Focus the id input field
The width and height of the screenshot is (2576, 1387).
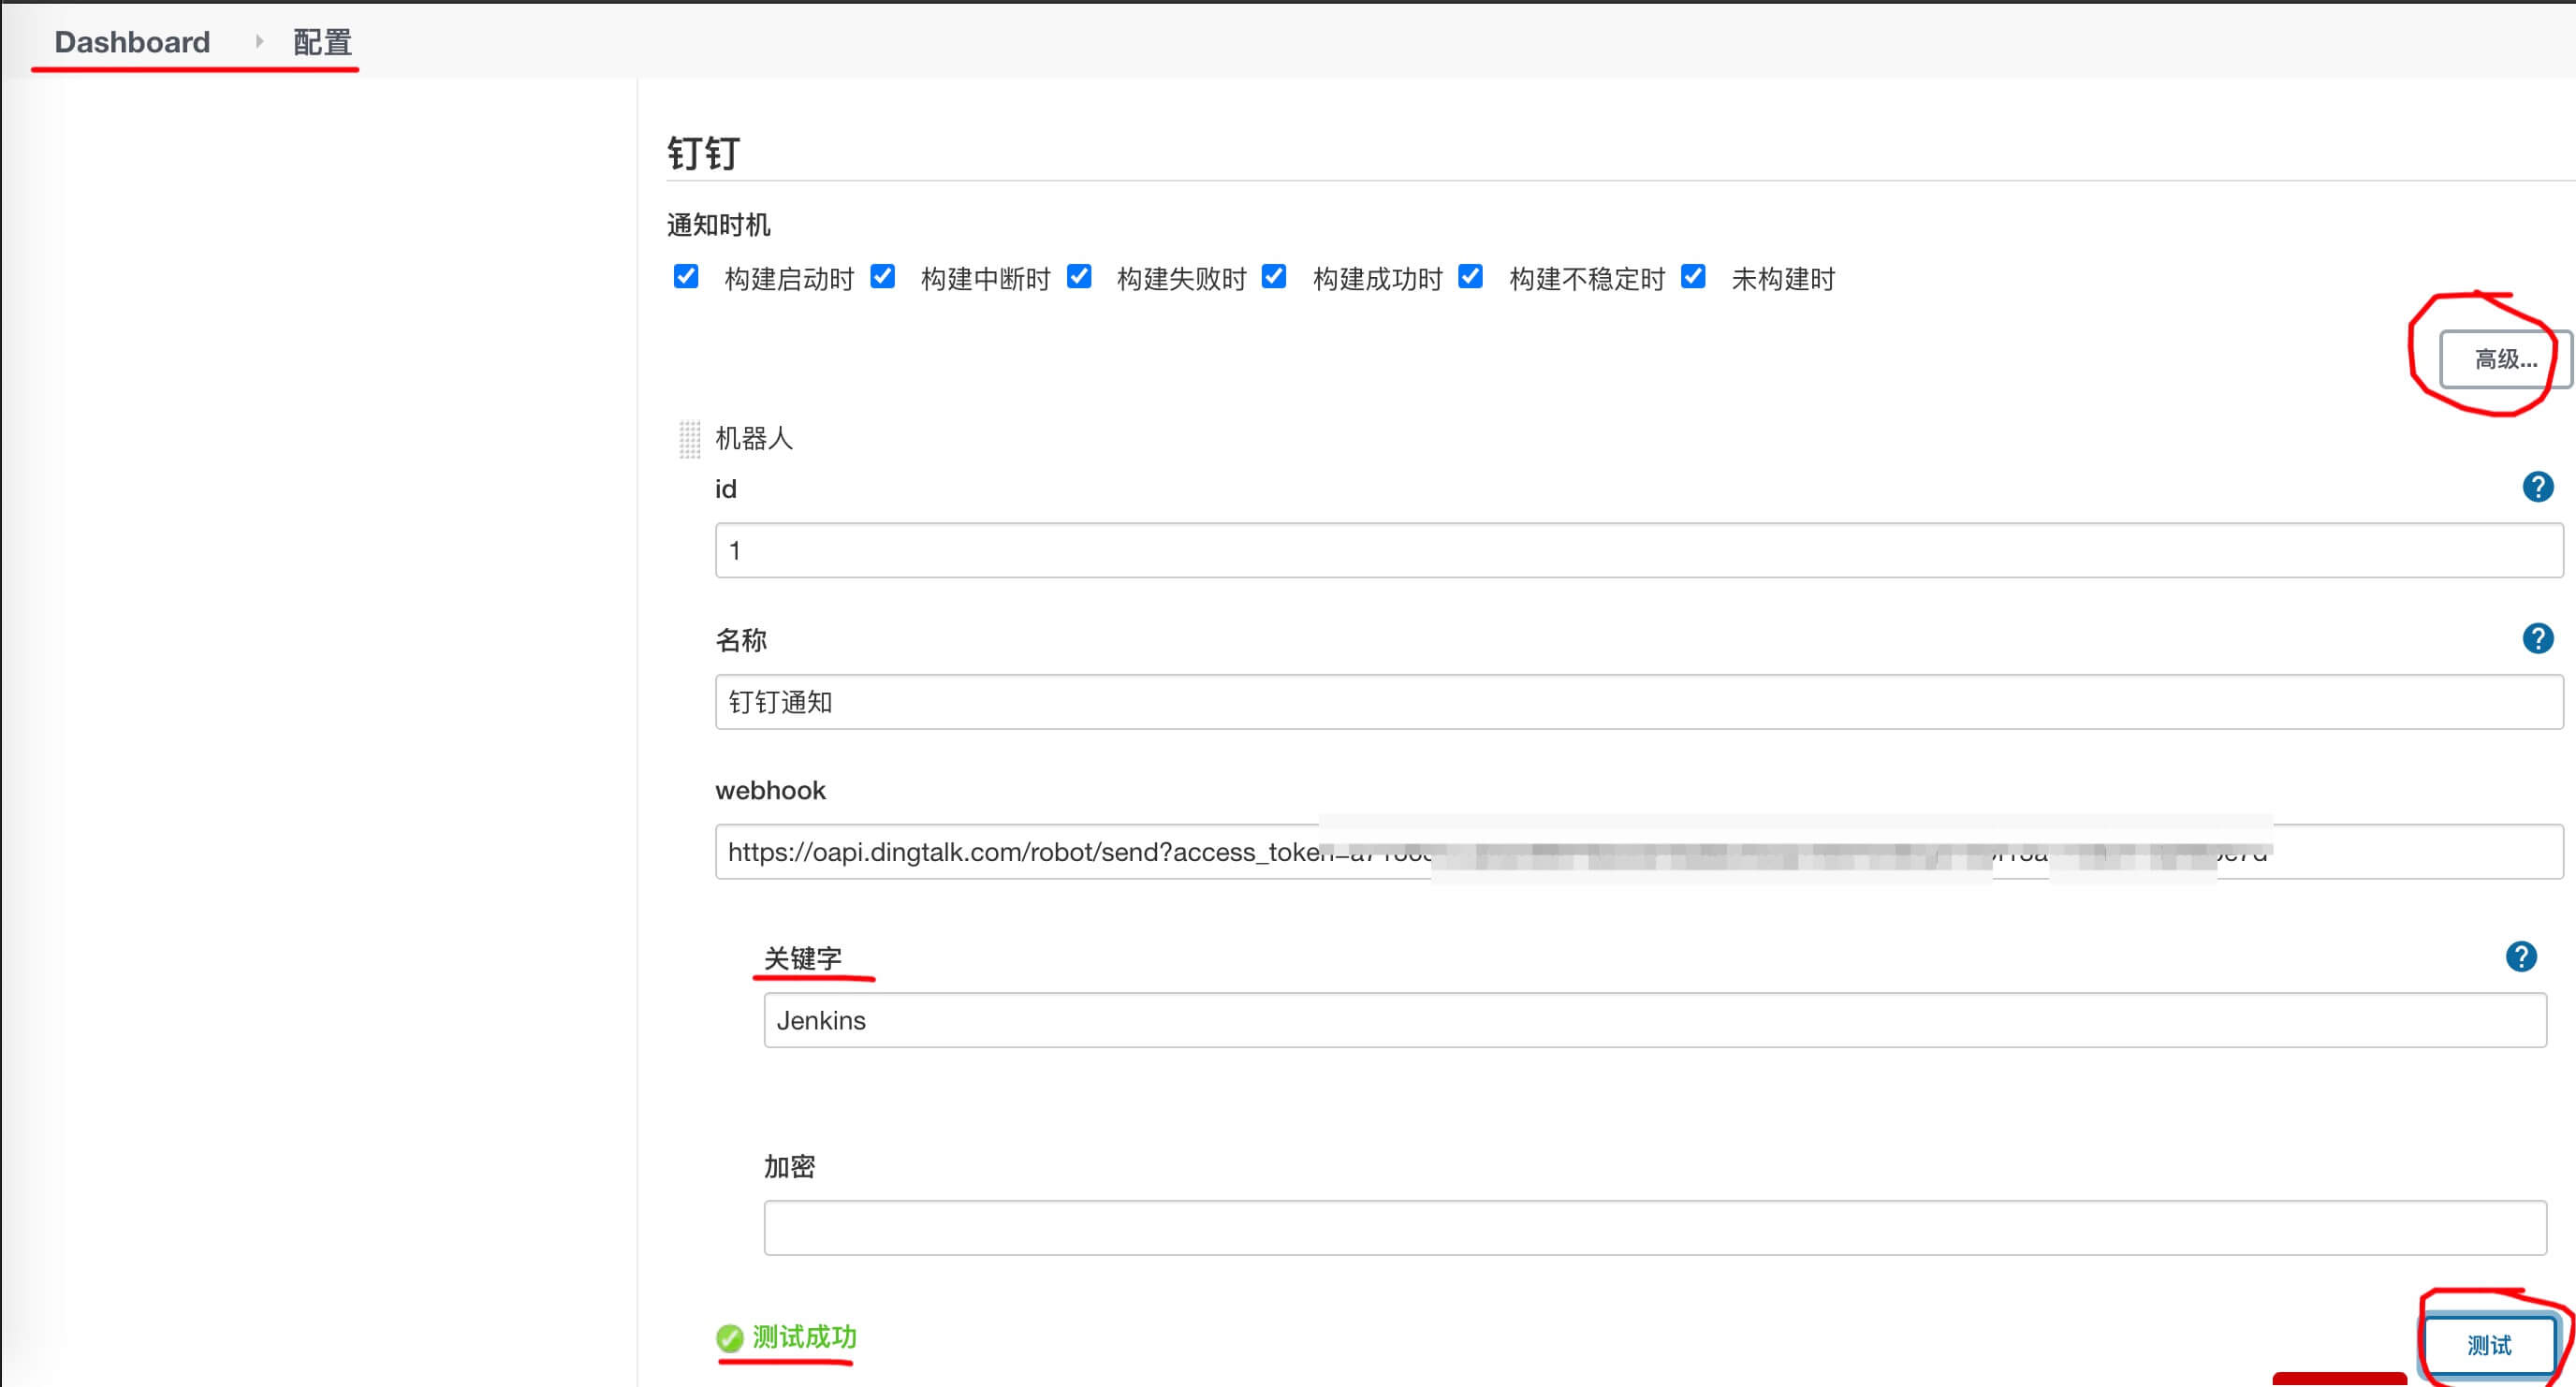[x=1639, y=550]
